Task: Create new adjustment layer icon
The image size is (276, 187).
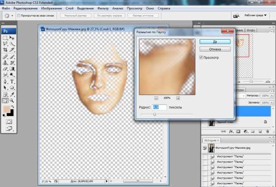Action: tap(245, 131)
